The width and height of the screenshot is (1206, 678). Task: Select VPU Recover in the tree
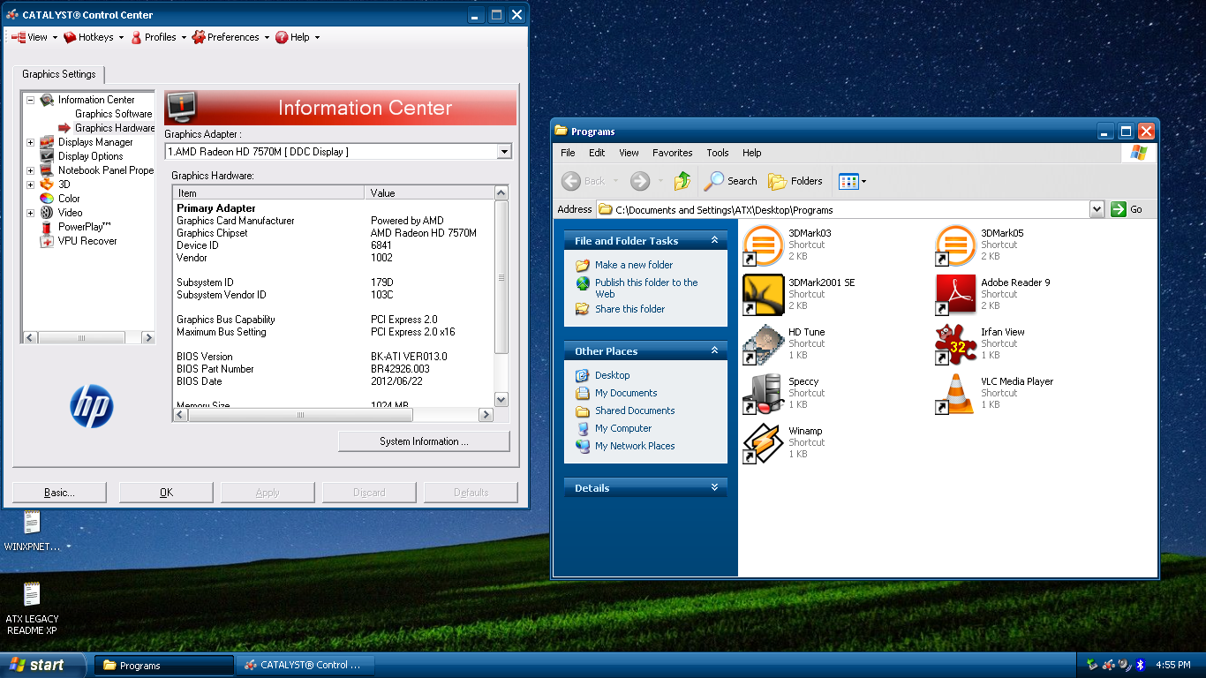(87, 241)
